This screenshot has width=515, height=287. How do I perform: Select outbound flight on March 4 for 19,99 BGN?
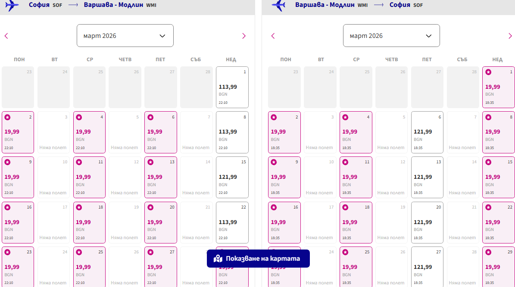tap(89, 132)
